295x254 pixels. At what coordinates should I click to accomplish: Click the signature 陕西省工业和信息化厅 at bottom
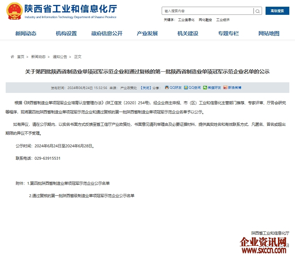pos(270,233)
